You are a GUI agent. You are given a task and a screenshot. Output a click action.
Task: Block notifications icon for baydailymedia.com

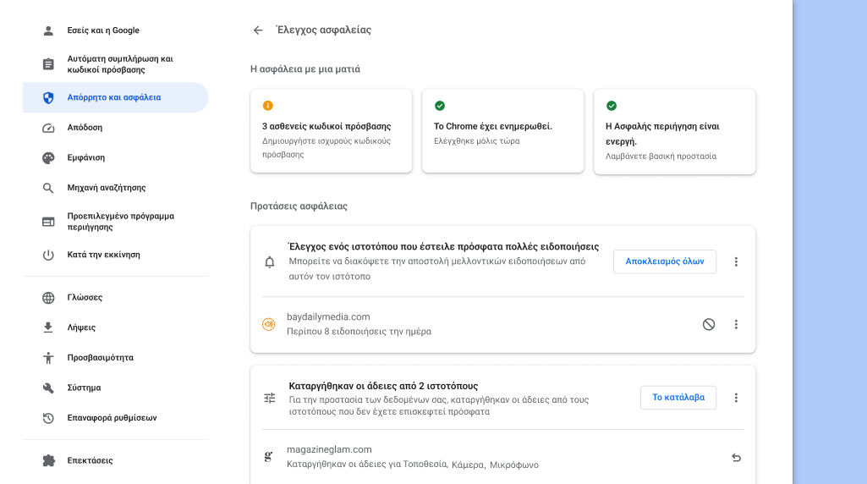click(708, 324)
